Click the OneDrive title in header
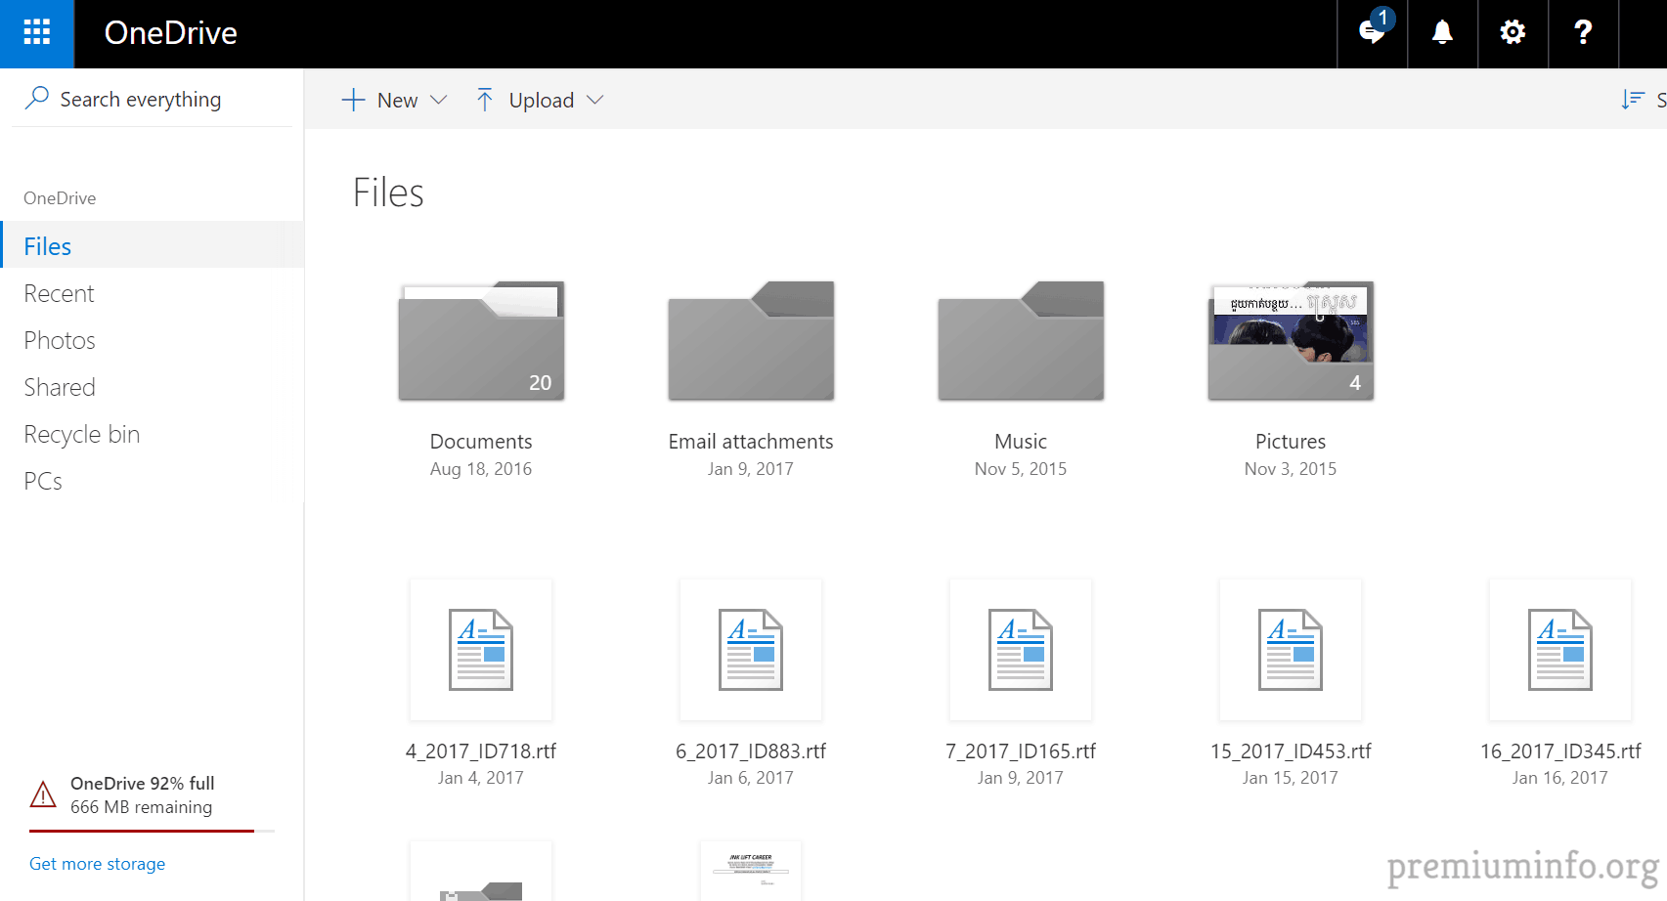 [x=171, y=33]
